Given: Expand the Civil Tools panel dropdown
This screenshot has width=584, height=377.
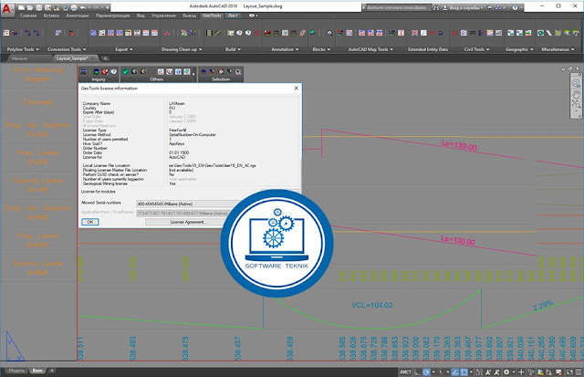Looking at the screenshot, I should click(x=487, y=49).
